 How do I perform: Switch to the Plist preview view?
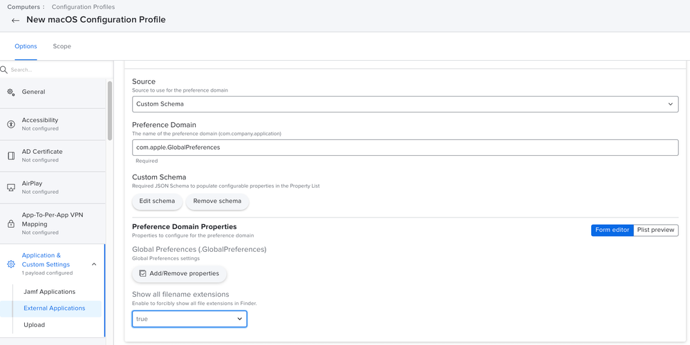click(x=655, y=230)
